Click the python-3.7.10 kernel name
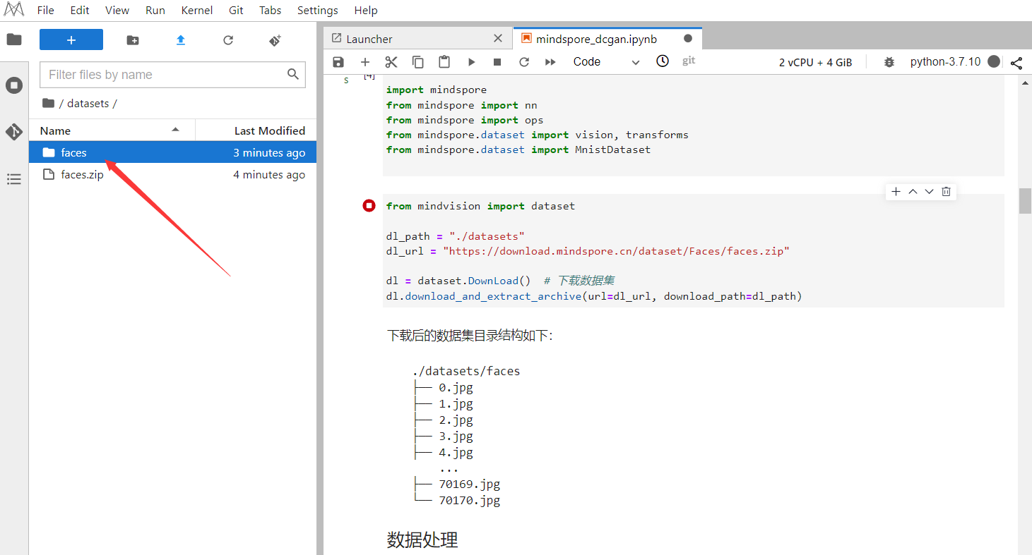1032x555 pixels. (945, 62)
